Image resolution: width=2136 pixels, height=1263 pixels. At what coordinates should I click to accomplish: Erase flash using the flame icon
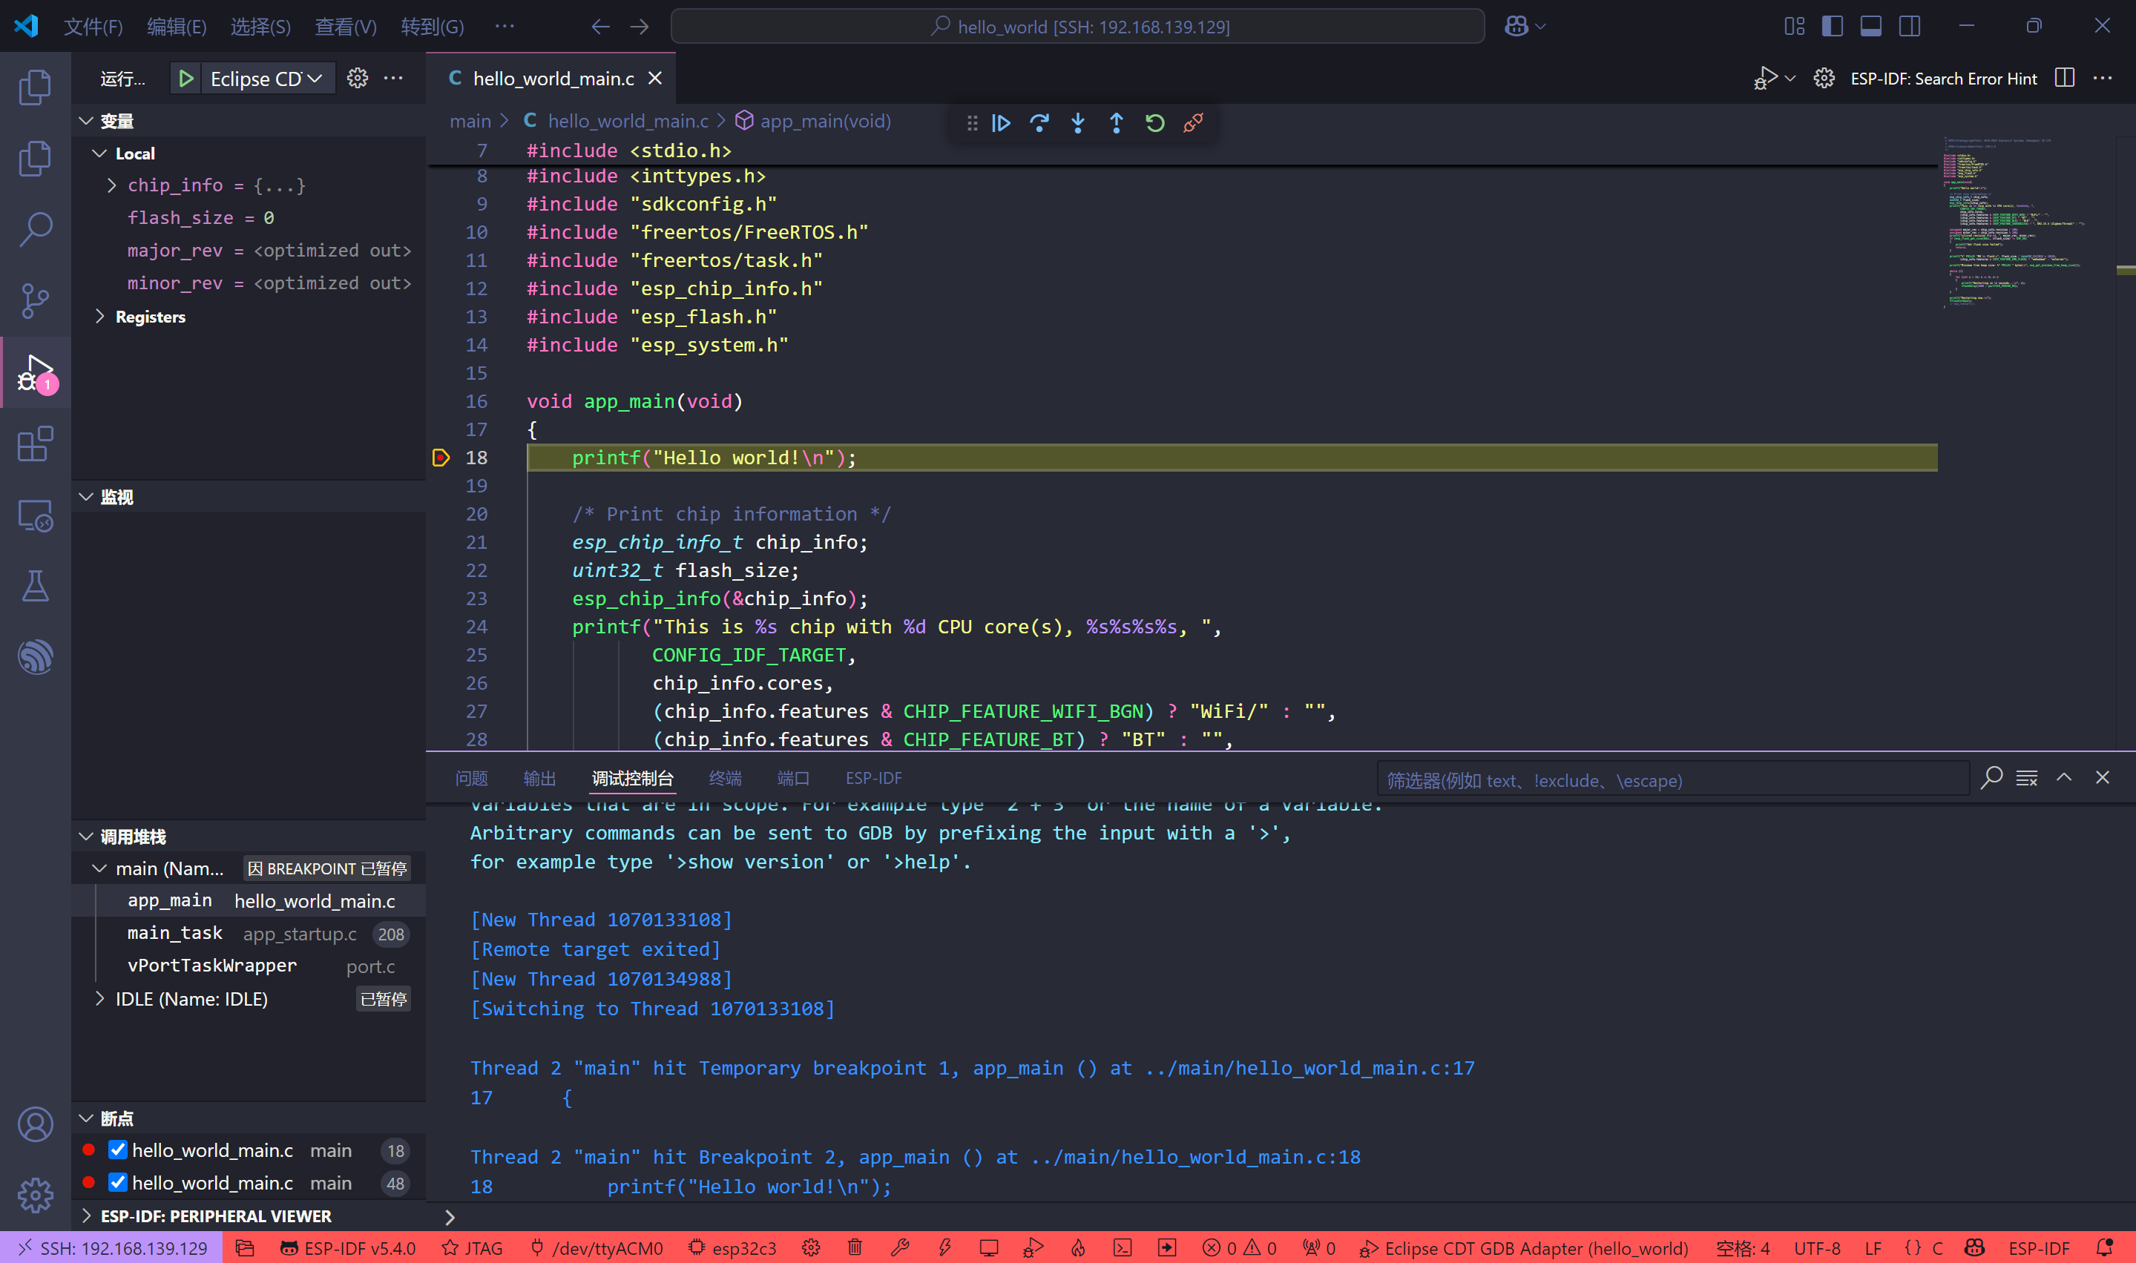[1078, 1247]
